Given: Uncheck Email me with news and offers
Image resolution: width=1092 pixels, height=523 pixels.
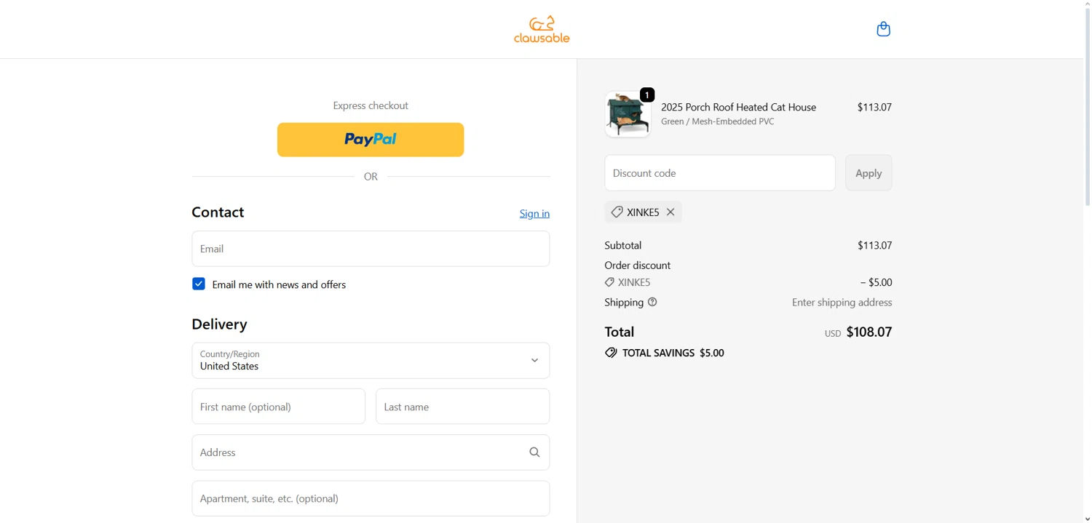Looking at the screenshot, I should point(199,284).
